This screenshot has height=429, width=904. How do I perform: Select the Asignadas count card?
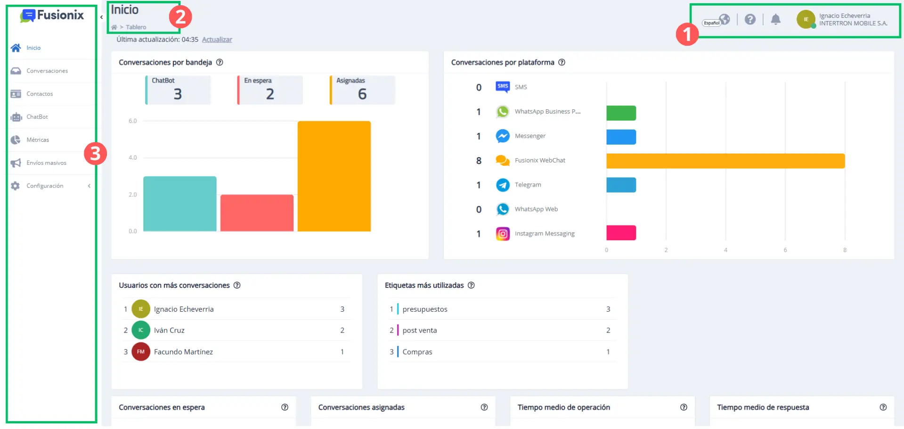pos(362,89)
